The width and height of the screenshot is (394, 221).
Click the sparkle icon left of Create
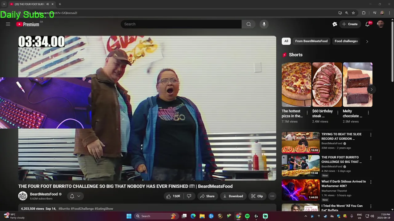pyautogui.click(x=335, y=24)
